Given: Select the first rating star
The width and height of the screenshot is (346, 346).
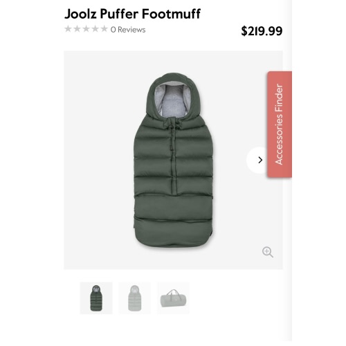Looking at the screenshot, I should pos(68,29).
